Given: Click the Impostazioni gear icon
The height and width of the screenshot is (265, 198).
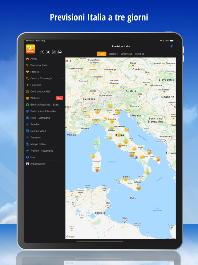Looking at the screenshot, I should [27, 164].
